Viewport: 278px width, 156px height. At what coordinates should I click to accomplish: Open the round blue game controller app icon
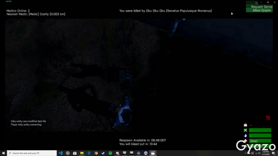coord(146,153)
